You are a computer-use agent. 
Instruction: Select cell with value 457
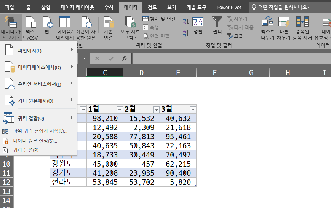tap(141, 164)
